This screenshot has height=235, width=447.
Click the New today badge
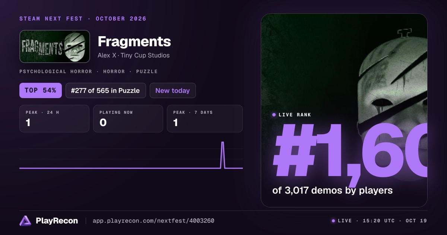[x=172, y=91]
